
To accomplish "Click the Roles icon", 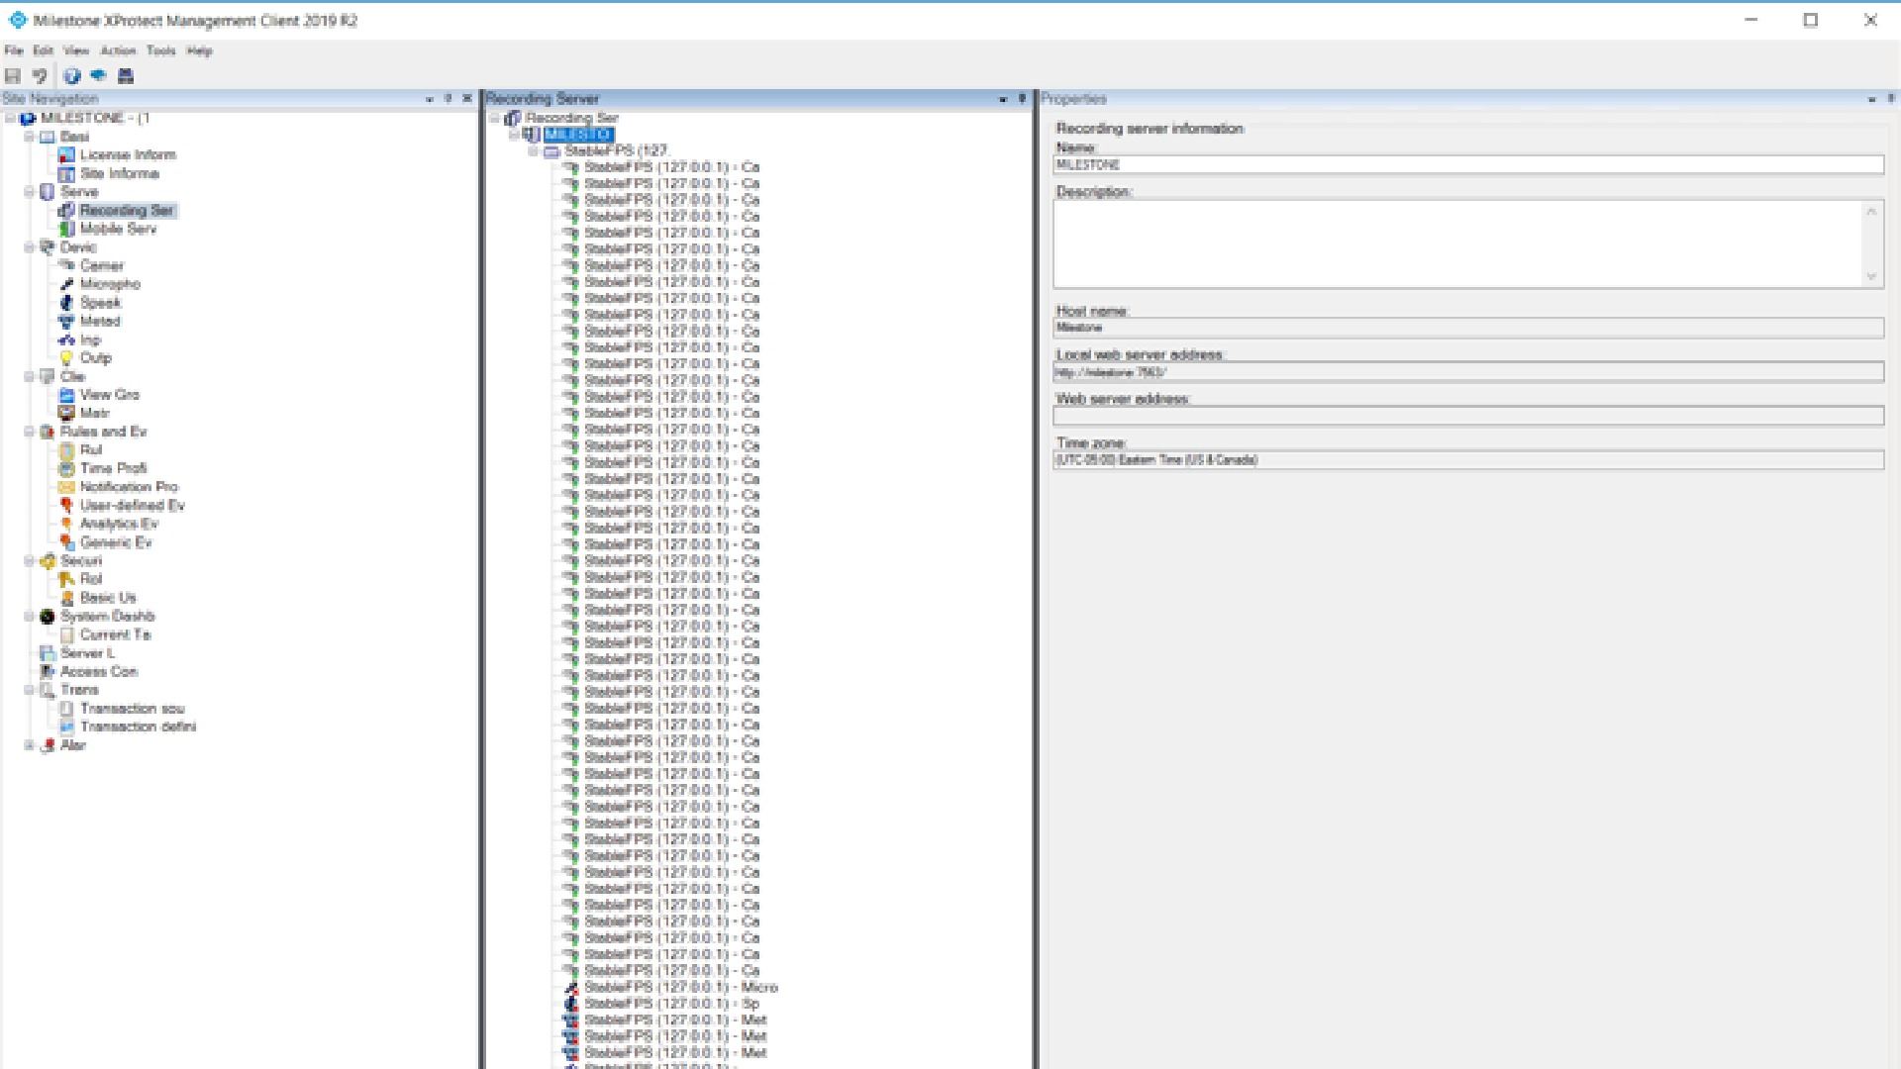I will (66, 580).
